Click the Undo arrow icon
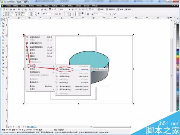Viewport: 180px width, 135px height. coord(30,9)
